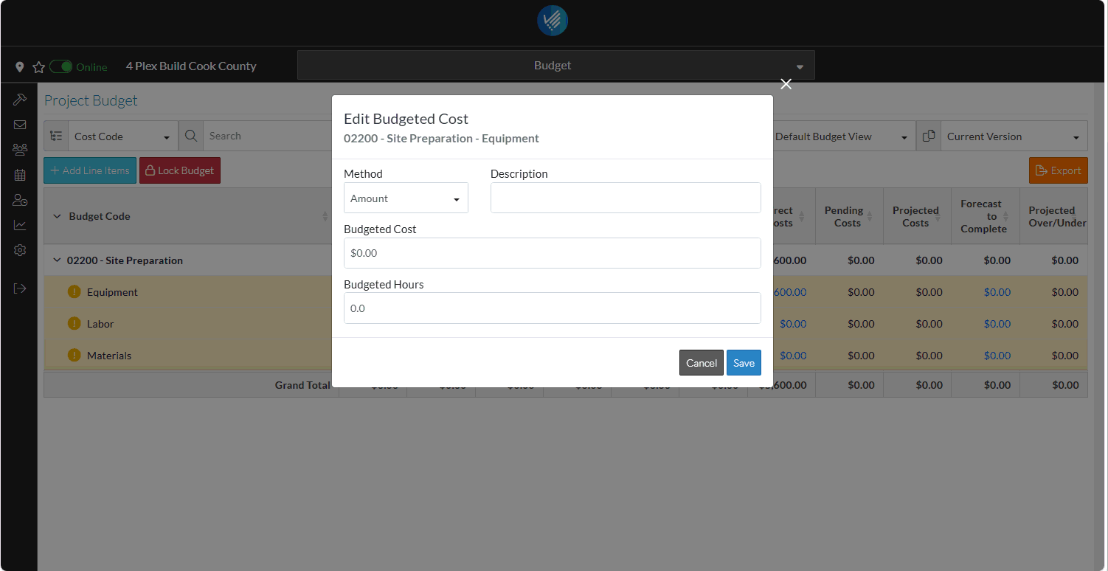The height and width of the screenshot is (571, 1108).
Task: Open the people group icon in sidebar
Action: (20, 150)
